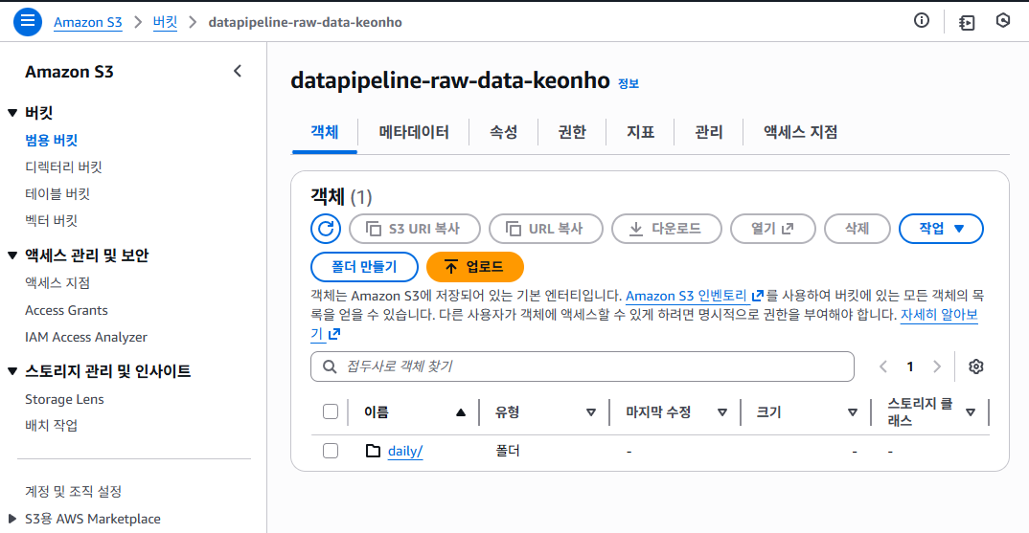Go to the next page arrow
1029x533 pixels.
[x=937, y=366]
